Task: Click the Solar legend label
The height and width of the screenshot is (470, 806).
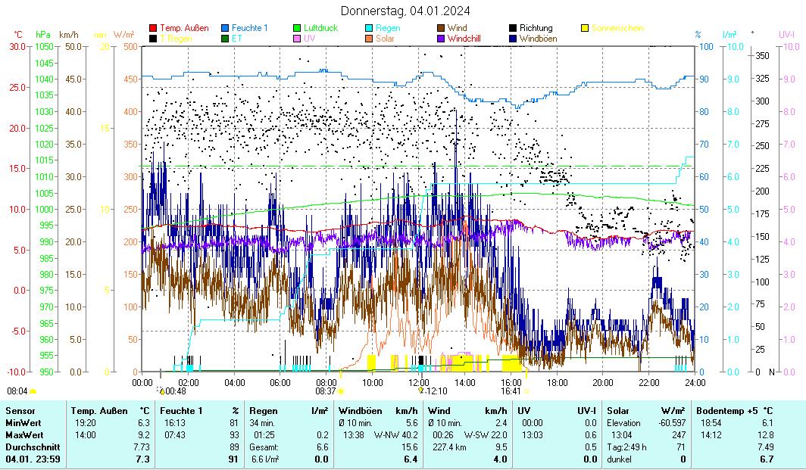Action: point(385,39)
